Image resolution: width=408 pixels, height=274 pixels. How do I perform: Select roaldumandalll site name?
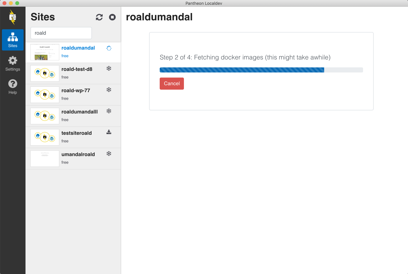pyautogui.click(x=80, y=112)
